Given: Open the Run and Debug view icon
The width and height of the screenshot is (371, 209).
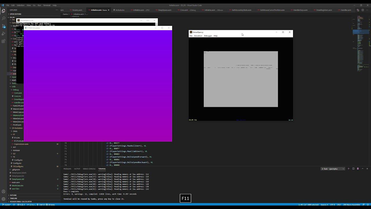Looking at the screenshot, I should (3, 34).
